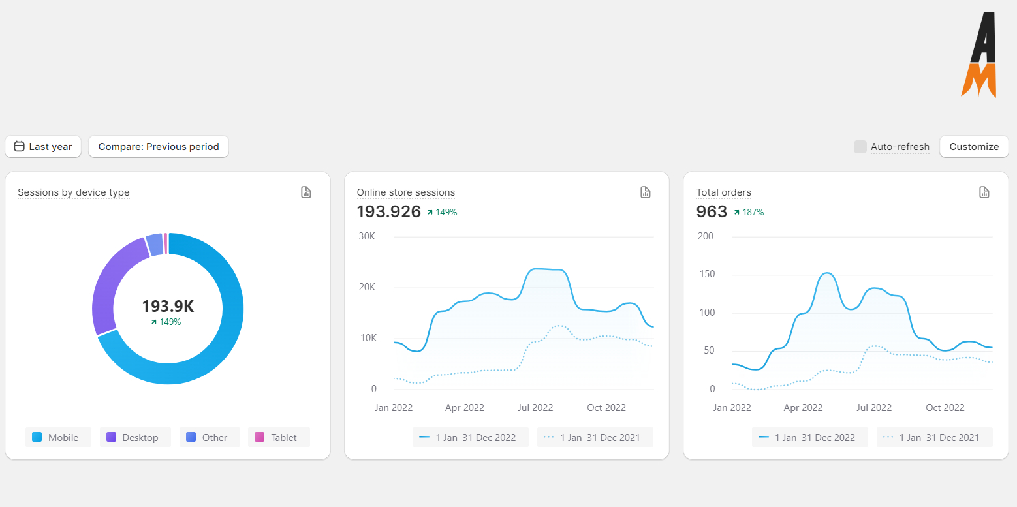Image resolution: width=1017 pixels, height=507 pixels.
Task: Click the AM logo in the corner
Action: 978,54
